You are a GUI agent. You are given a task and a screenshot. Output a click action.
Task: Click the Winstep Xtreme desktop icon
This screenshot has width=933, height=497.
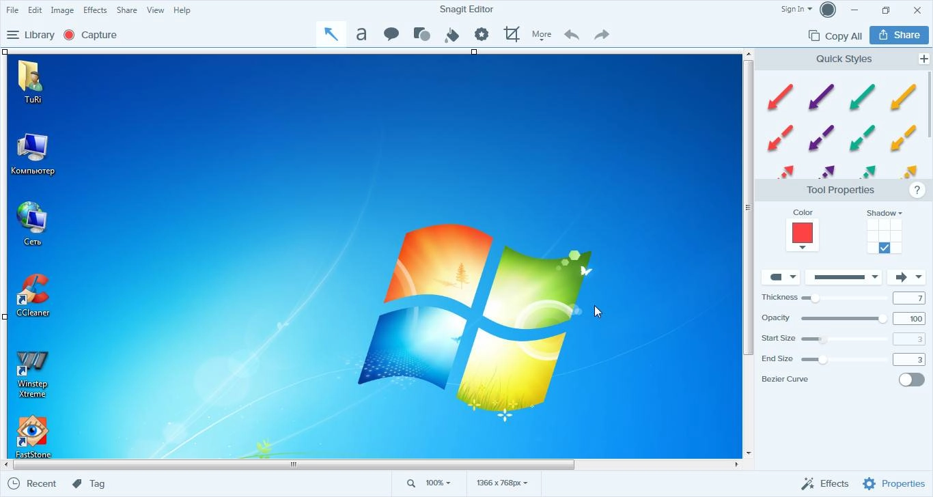click(x=32, y=373)
